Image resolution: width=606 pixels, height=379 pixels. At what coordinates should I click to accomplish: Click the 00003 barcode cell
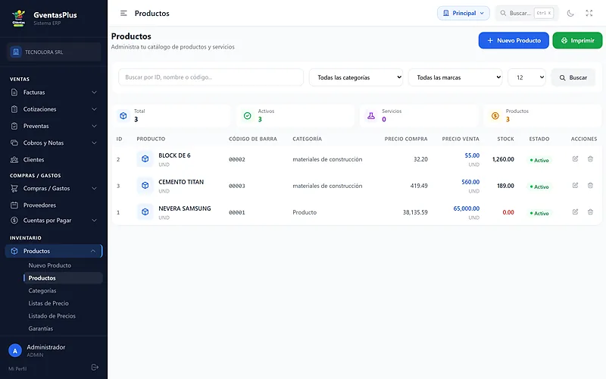[237, 186]
